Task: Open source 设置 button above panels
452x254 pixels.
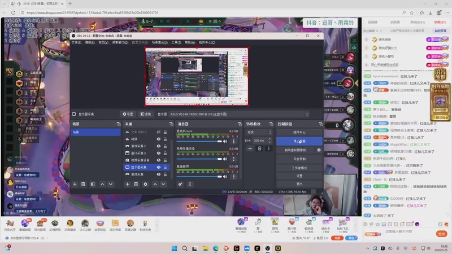Action: tap(128, 114)
